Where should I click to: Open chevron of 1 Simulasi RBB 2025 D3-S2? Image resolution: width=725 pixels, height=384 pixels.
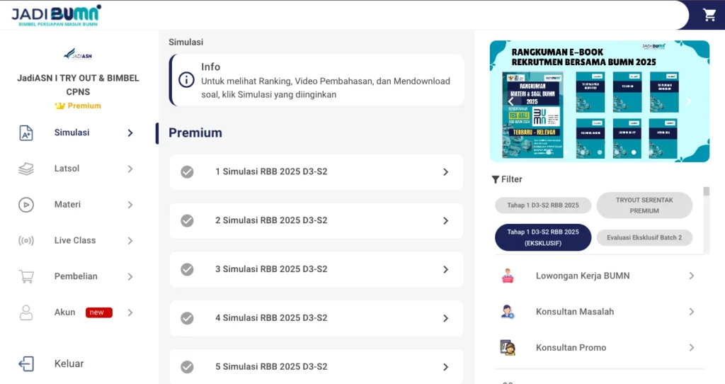click(446, 172)
